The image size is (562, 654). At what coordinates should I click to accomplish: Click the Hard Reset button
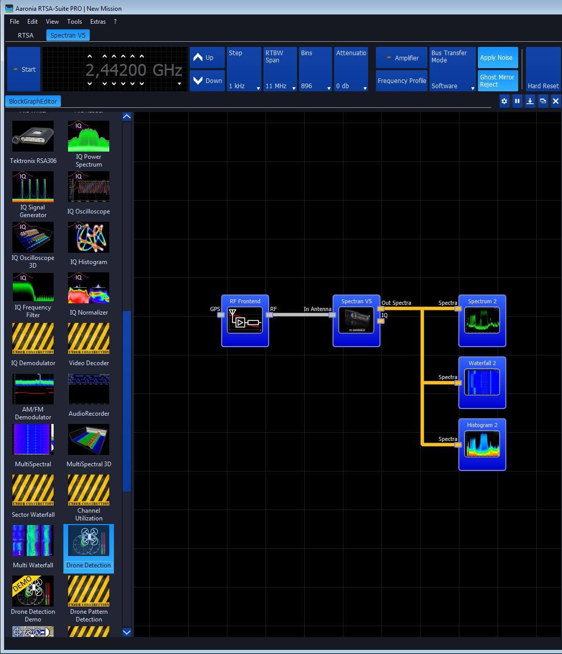point(543,69)
